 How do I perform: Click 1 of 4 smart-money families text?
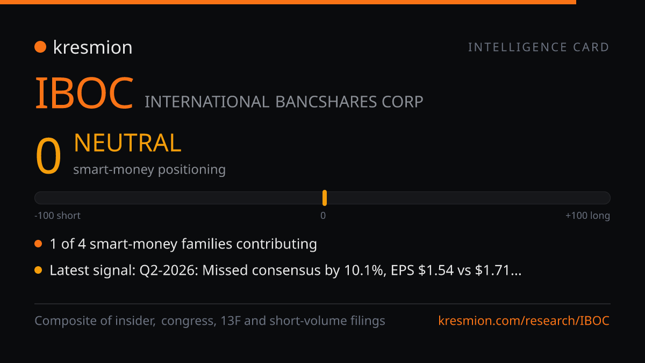pyautogui.click(x=183, y=244)
